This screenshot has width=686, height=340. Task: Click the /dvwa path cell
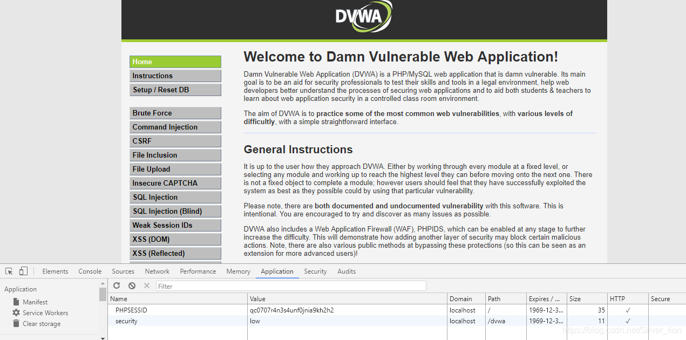pyautogui.click(x=498, y=321)
